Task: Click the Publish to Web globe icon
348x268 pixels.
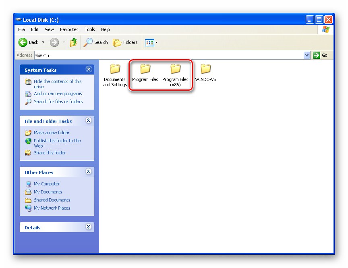Action: tap(28, 141)
